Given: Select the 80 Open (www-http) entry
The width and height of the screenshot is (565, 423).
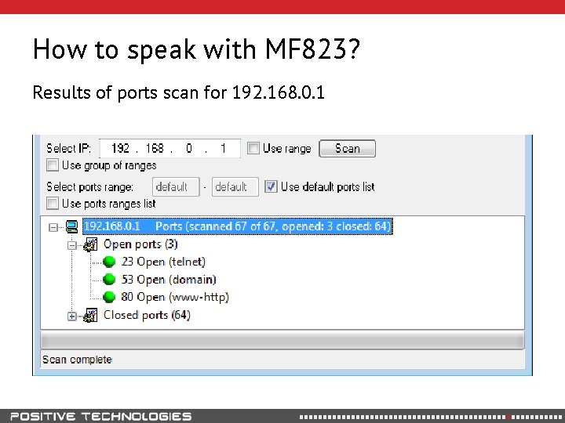Looking at the screenshot, I should [x=175, y=297].
